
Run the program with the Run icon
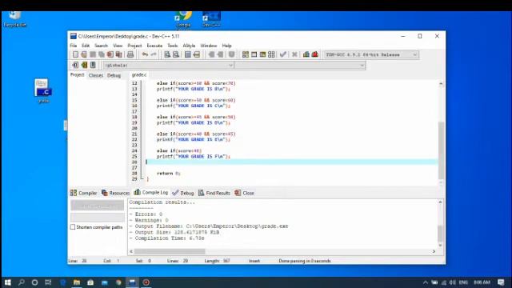tap(254, 54)
